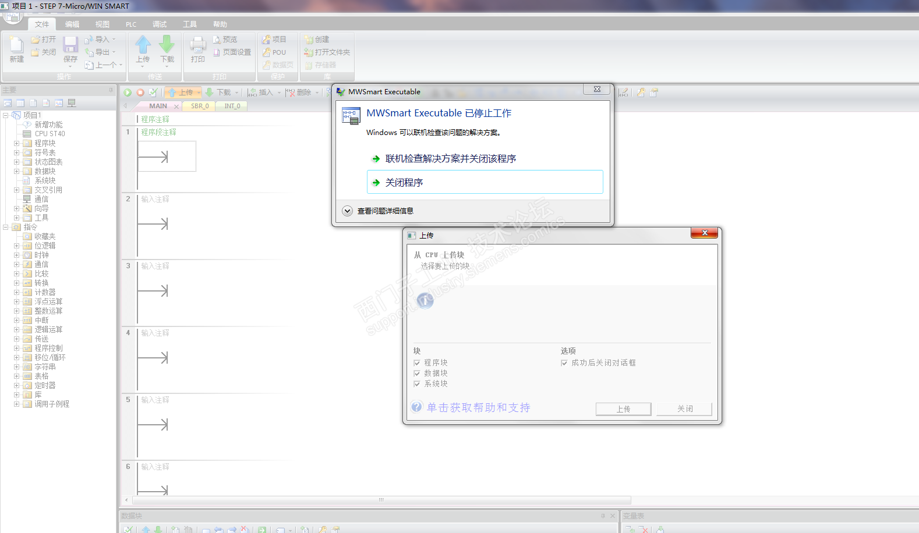The width and height of the screenshot is (919, 533).
Task: Click the 插入 toolbar button
Action: 260,93
